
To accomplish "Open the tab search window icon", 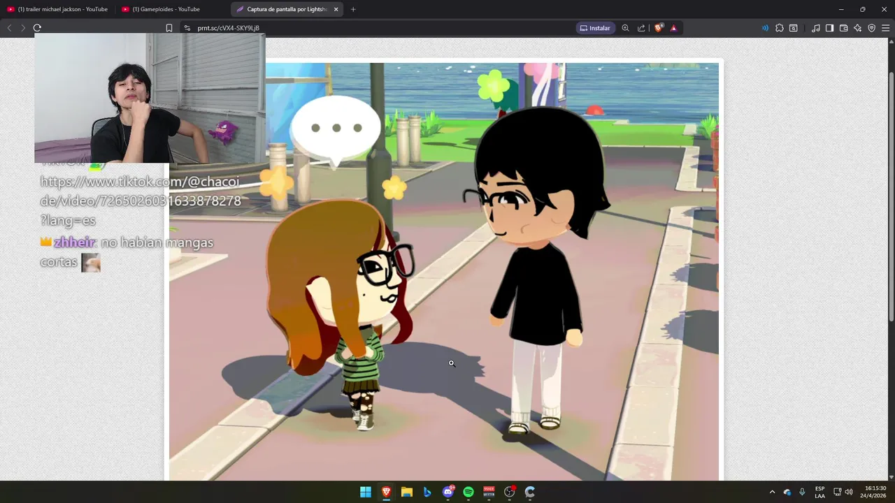I will (x=794, y=28).
